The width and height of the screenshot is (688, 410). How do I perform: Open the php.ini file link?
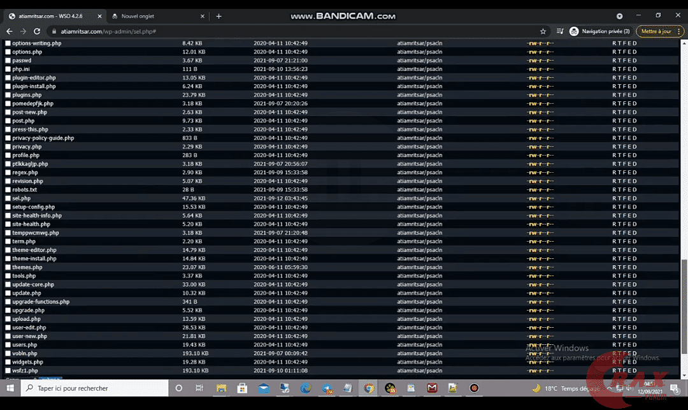tap(21, 69)
